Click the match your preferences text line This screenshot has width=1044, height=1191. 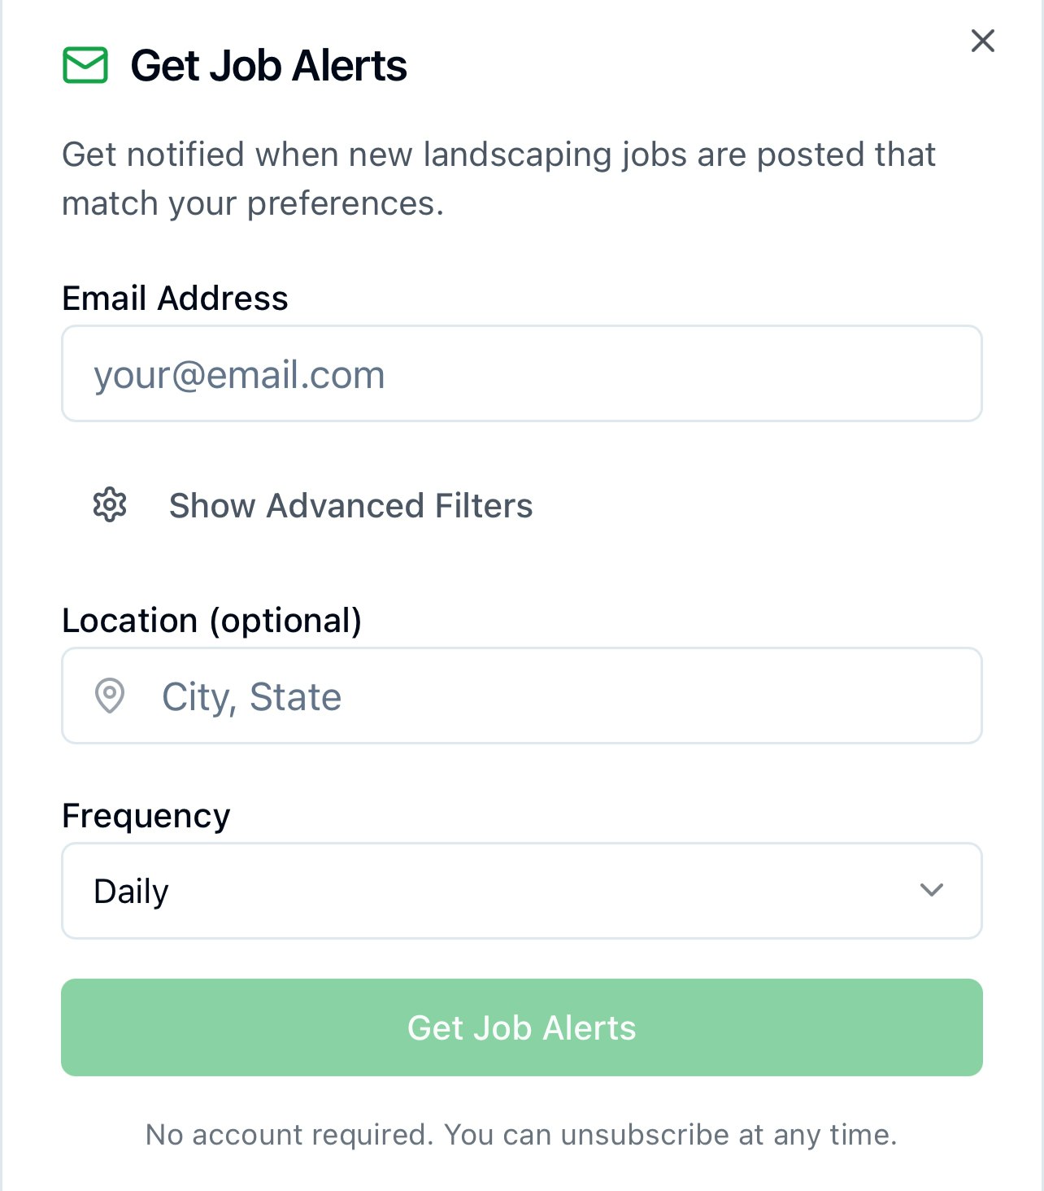[253, 203]
